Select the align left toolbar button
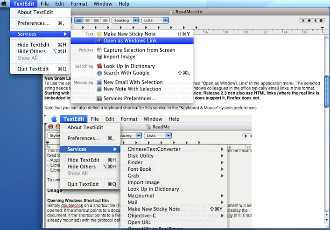Image resolution: width=330 pixels, height=230 pixels. pyautogui.click(x=79, y=21)
